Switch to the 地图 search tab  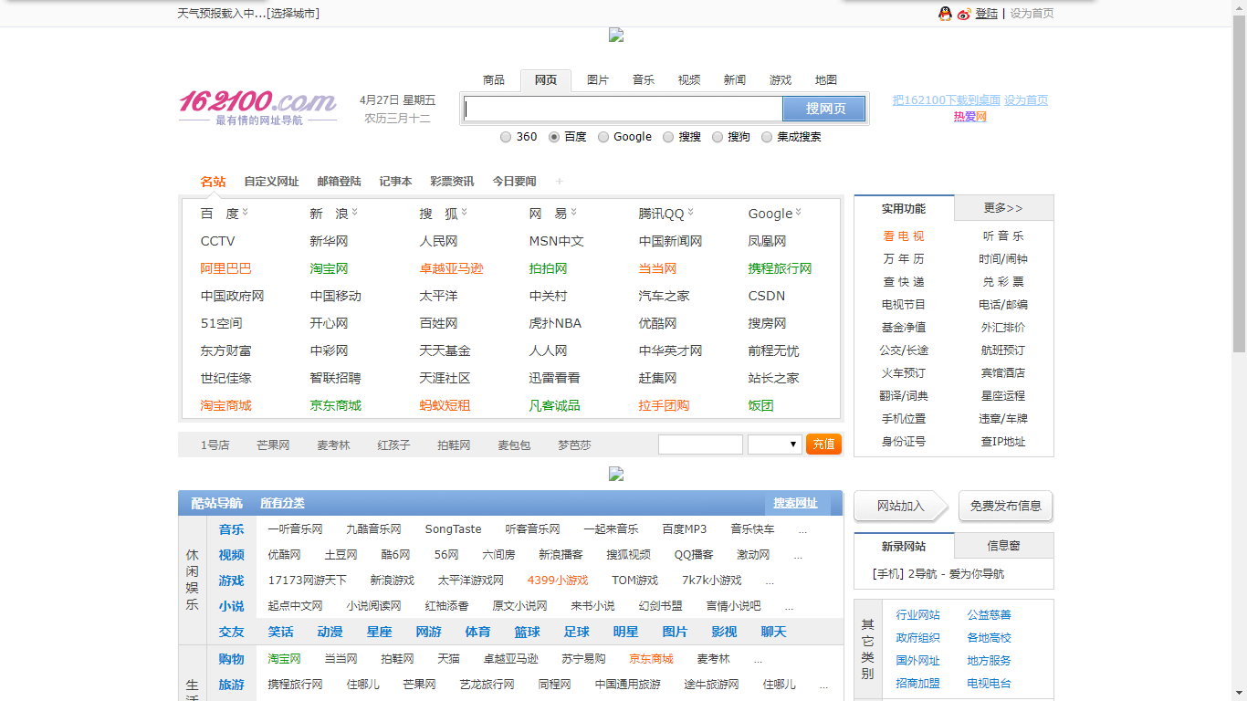(x=826, y=80)
